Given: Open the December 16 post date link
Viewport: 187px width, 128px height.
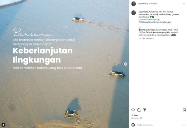Looking at the screenshot, I should (137, 118).
